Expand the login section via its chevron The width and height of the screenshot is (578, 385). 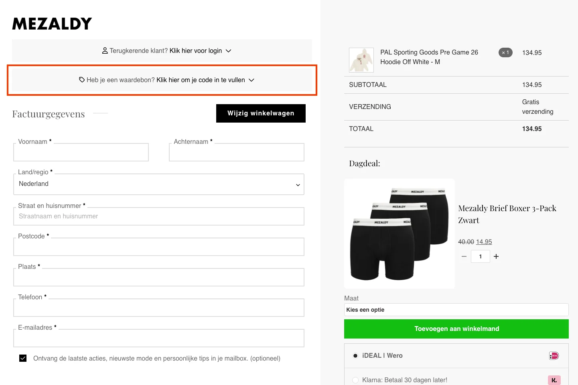pos(229,51)
